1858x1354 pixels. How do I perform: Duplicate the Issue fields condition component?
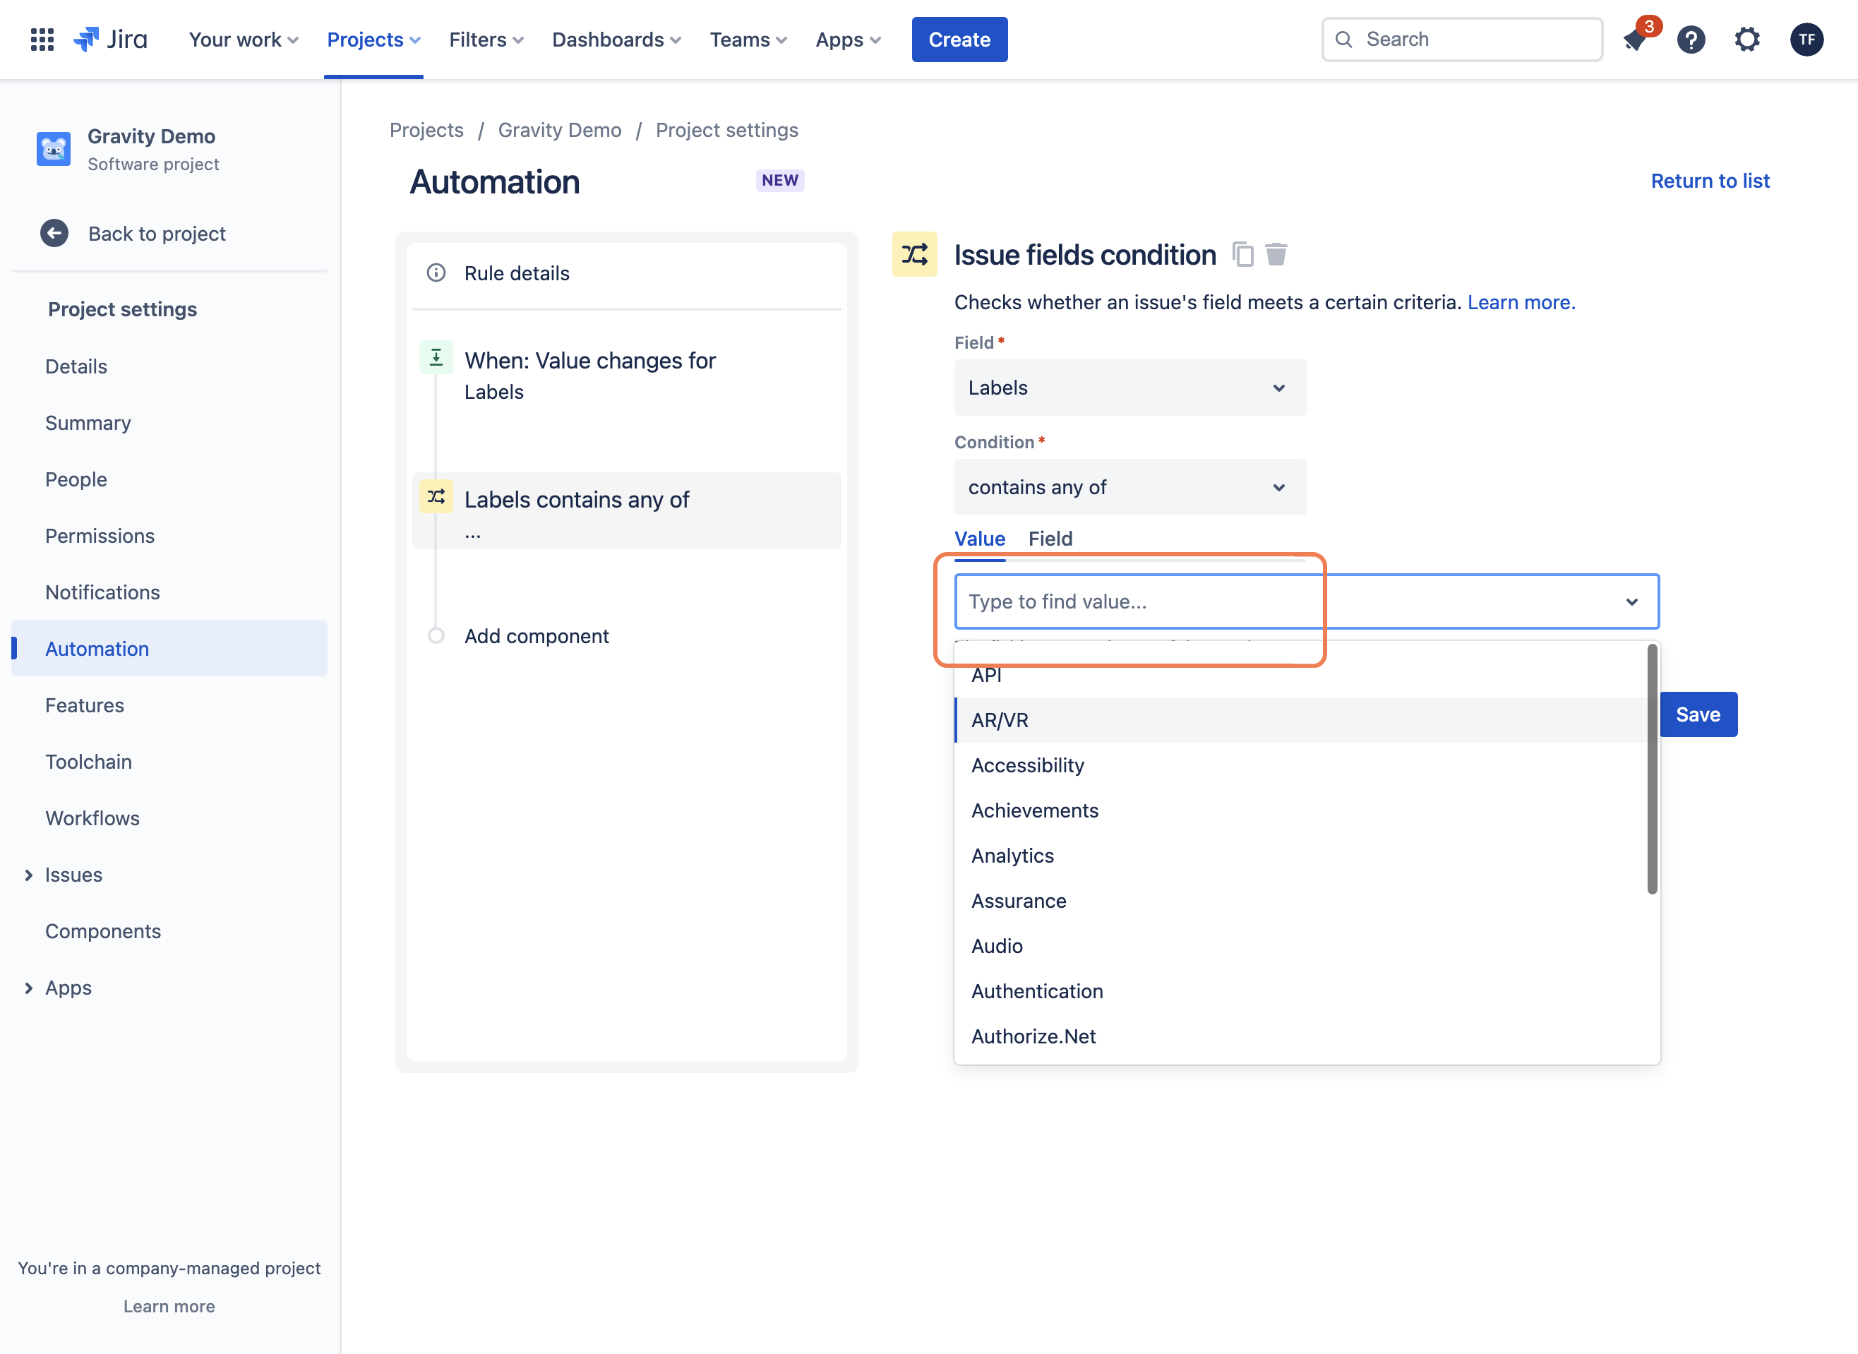click(1242, 255)
